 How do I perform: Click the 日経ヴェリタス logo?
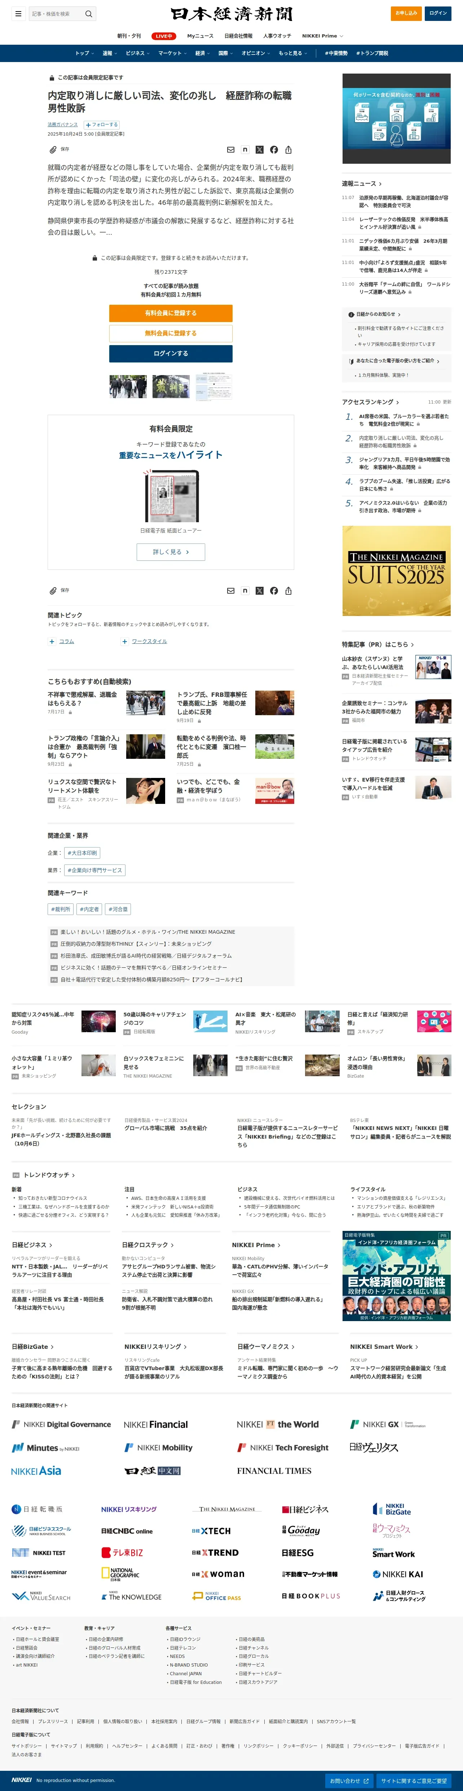374,1447
